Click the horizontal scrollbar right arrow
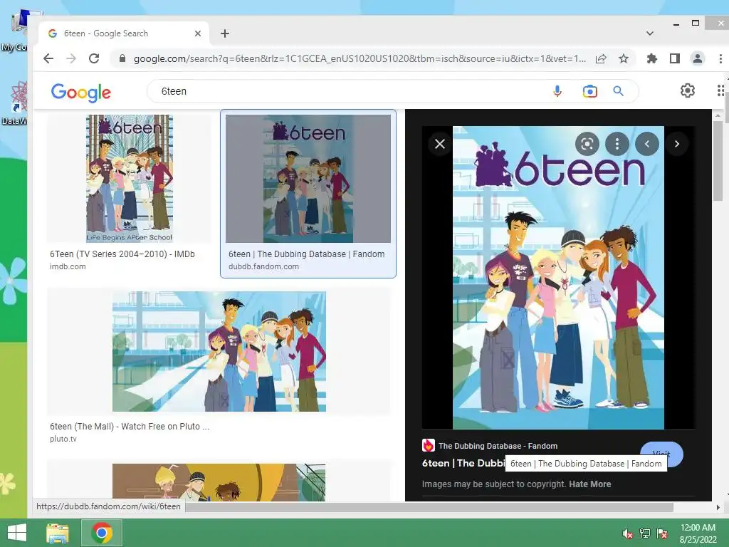Screen dimensions: 729x547 click(718, 507)
